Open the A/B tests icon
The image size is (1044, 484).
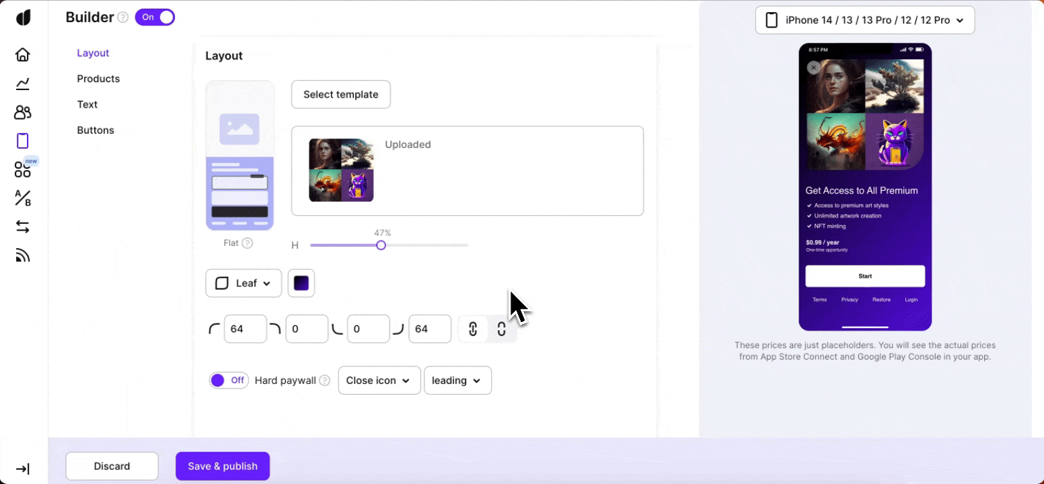23,198
